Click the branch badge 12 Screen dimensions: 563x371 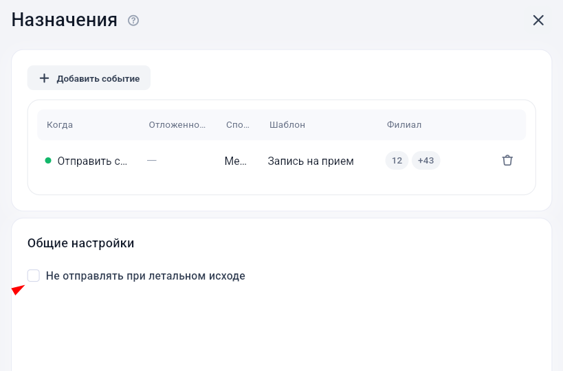[x=397, y=160]
